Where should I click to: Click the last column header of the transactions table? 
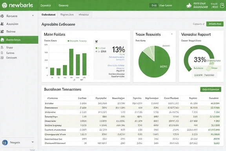pyautogui.click(x=214, y=98)
